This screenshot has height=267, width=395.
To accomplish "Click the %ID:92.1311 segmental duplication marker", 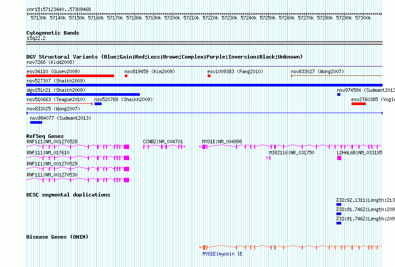I will pos(339,204).
